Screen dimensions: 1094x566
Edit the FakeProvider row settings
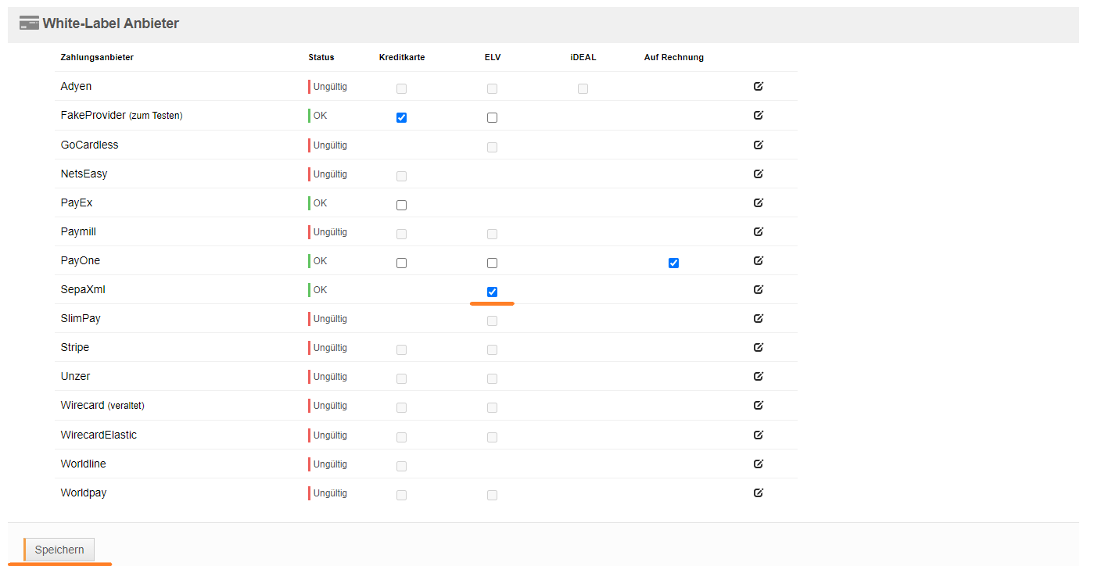pos(758,115)
